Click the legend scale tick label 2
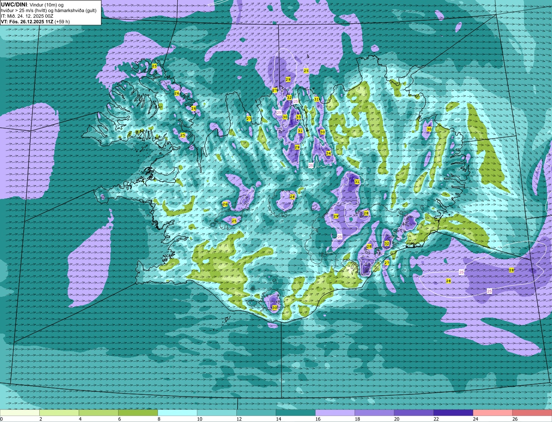Image resolution: width=552 pixels, height=422 pixels. point(41,419)
